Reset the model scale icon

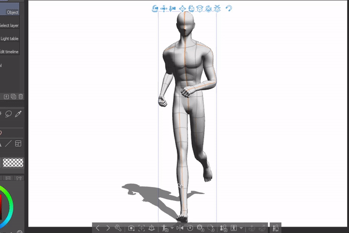point(201,228)
